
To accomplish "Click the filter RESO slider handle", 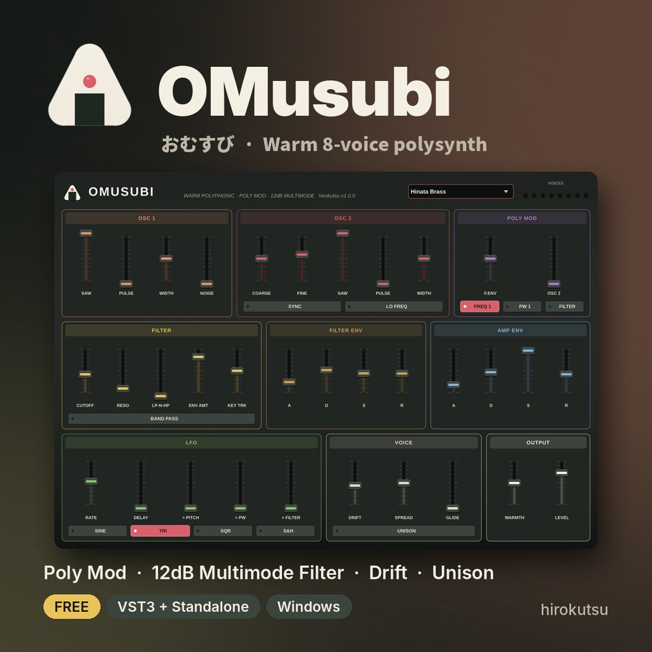I will point(123,389).
